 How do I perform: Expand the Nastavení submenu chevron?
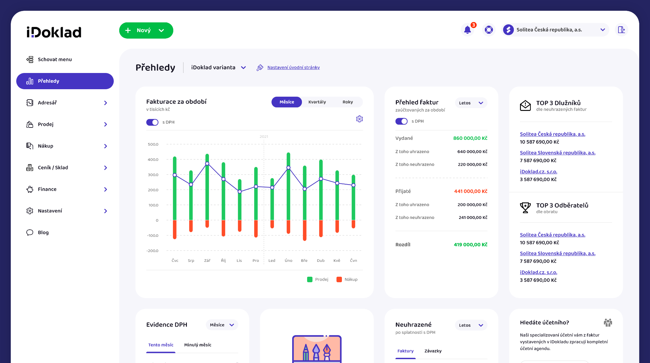(x=106, y=211)
